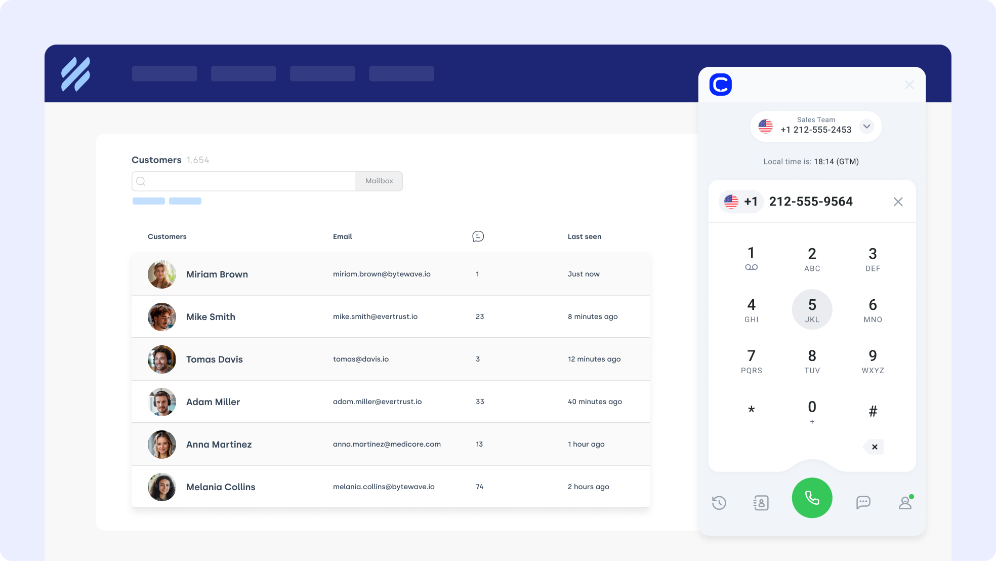Screen dimensions: 996x561
Task: Open messages chat bubble icon
Action: coord(863,502)
